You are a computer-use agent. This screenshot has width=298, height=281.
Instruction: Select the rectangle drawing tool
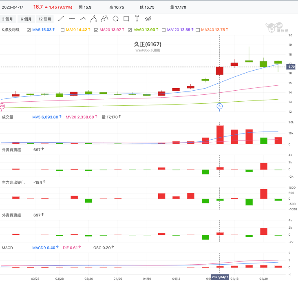click(126, 19)
